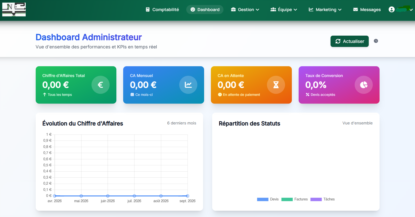Toggle the Devis legend swatch

(263, 199)
